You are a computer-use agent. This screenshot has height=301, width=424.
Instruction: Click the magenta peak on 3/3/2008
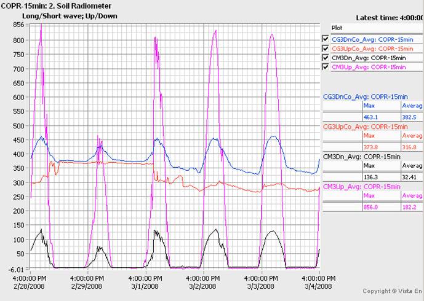click(x=272, y=34)
